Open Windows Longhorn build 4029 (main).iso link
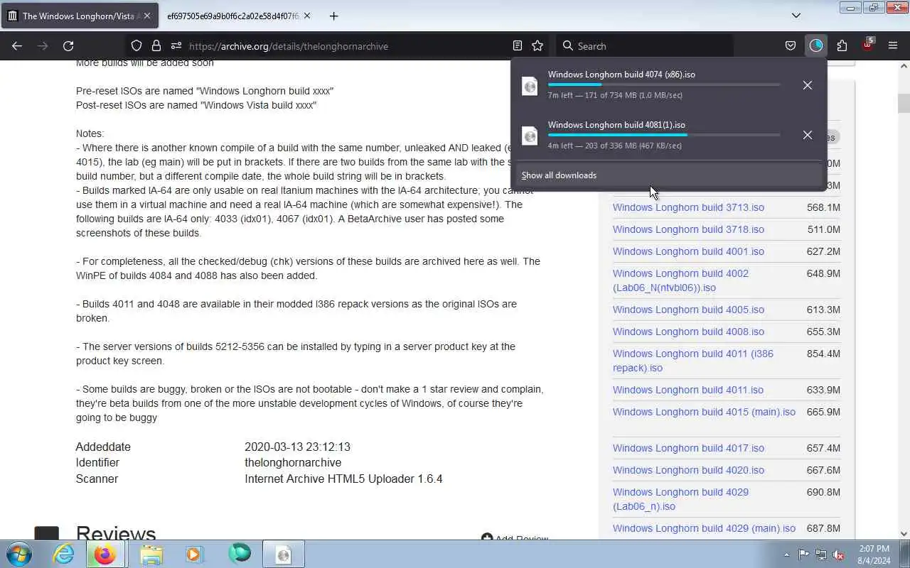Image resolution: width=910 pixels, height=568 pixels. [704, 528]
